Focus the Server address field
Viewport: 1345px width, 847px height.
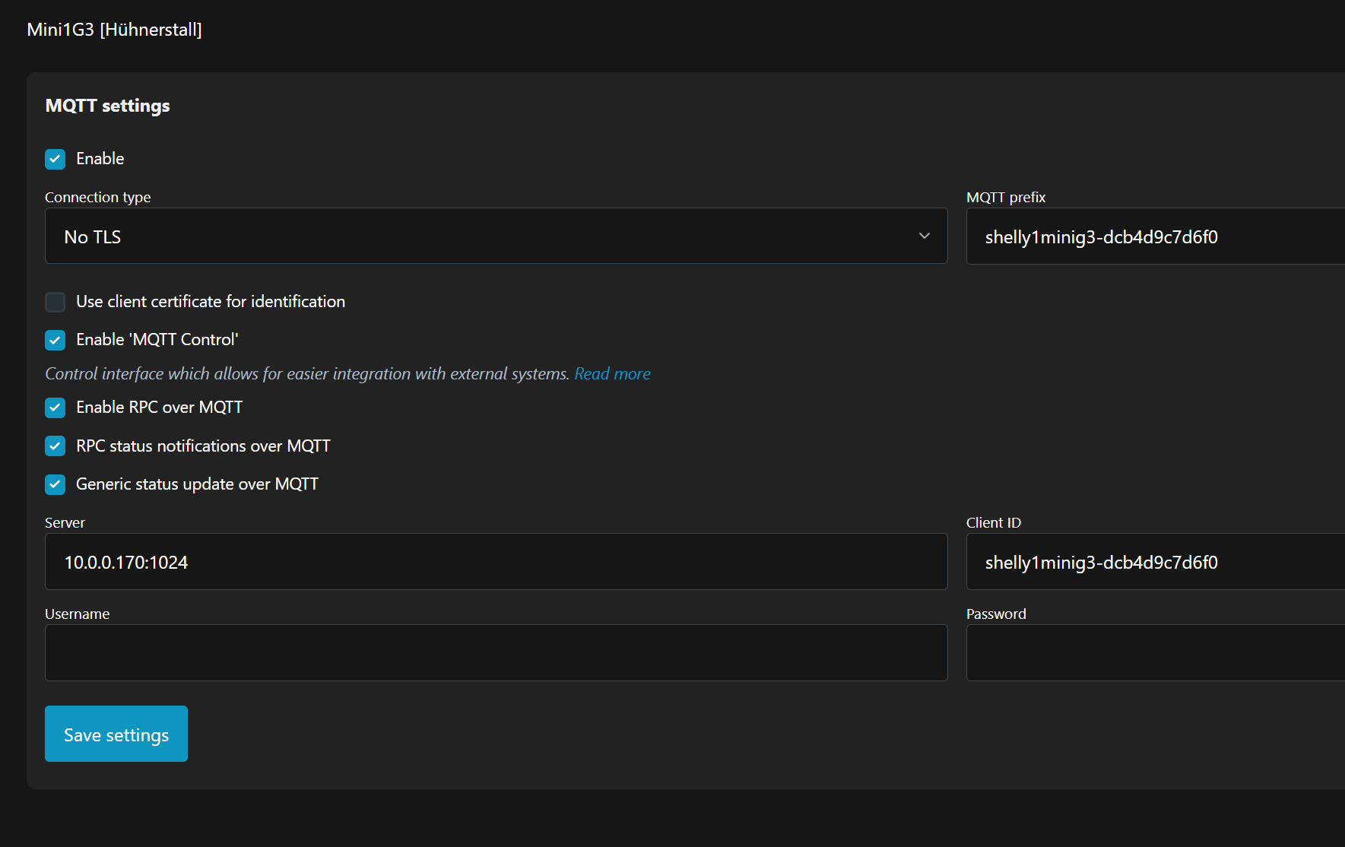[x=496, y=562]
